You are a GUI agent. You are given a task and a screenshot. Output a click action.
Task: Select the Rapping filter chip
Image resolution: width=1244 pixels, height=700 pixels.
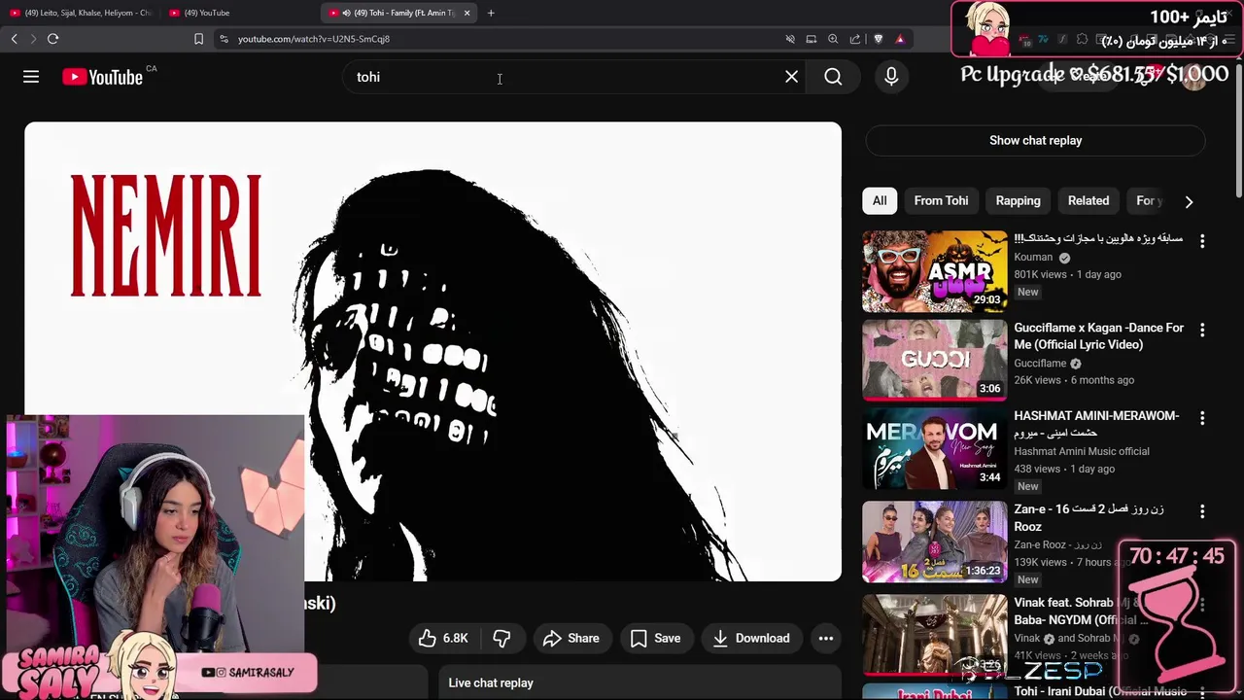(x=1018, y=200)
